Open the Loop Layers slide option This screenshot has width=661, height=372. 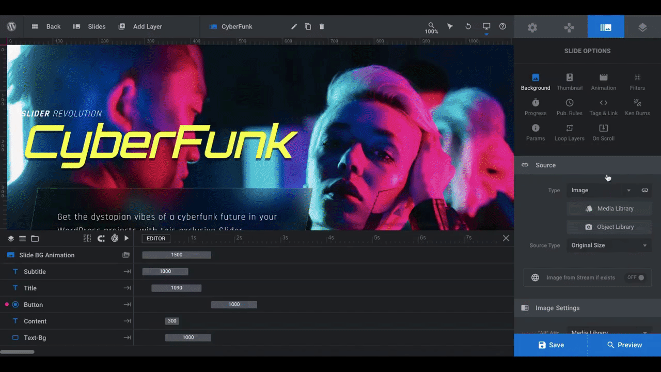click(x=570, y=133)
